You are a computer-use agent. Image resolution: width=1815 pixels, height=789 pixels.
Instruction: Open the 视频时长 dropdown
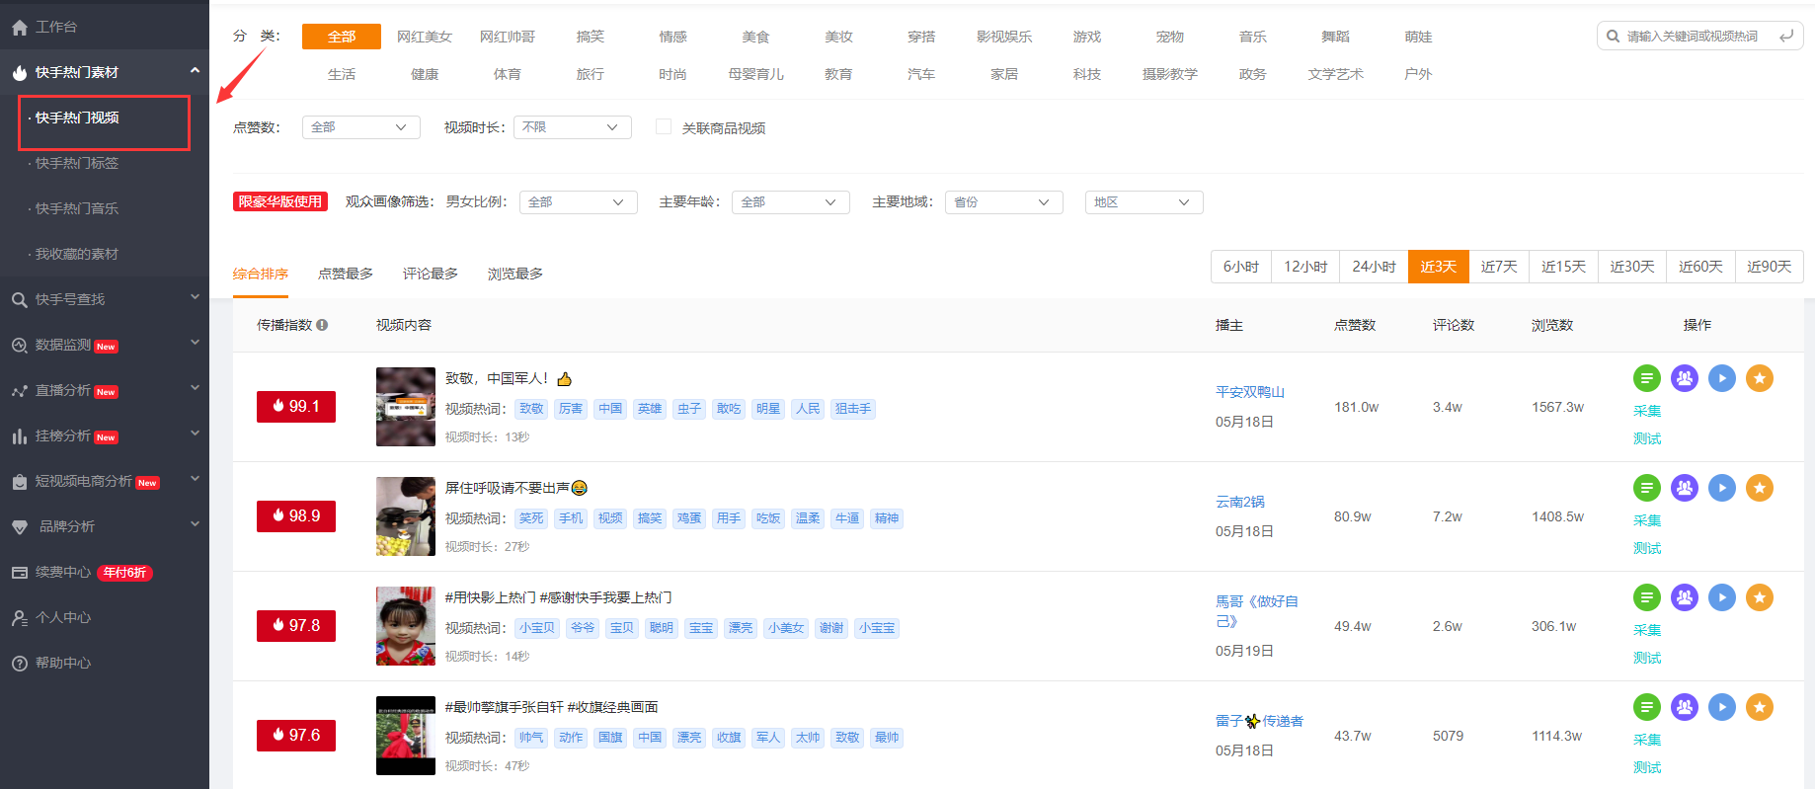pos(572,127)
